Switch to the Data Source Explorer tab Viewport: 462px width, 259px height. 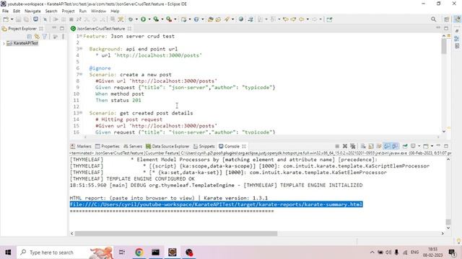(x=167, y=146)
